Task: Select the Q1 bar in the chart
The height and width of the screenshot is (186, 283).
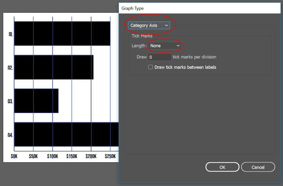Action: click(x=61, y=33)
